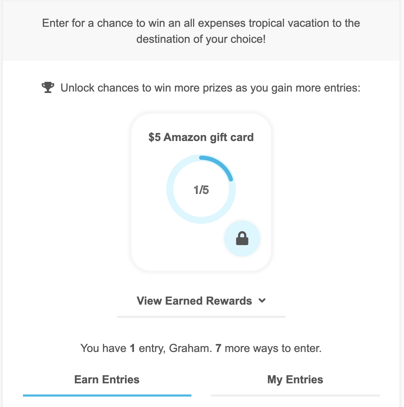404x407 pixels.
Task: Click the chevron next to View Earned Rewards
Action: (263, 300)
